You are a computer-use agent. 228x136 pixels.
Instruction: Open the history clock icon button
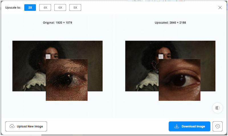click(x=217, y=126)
